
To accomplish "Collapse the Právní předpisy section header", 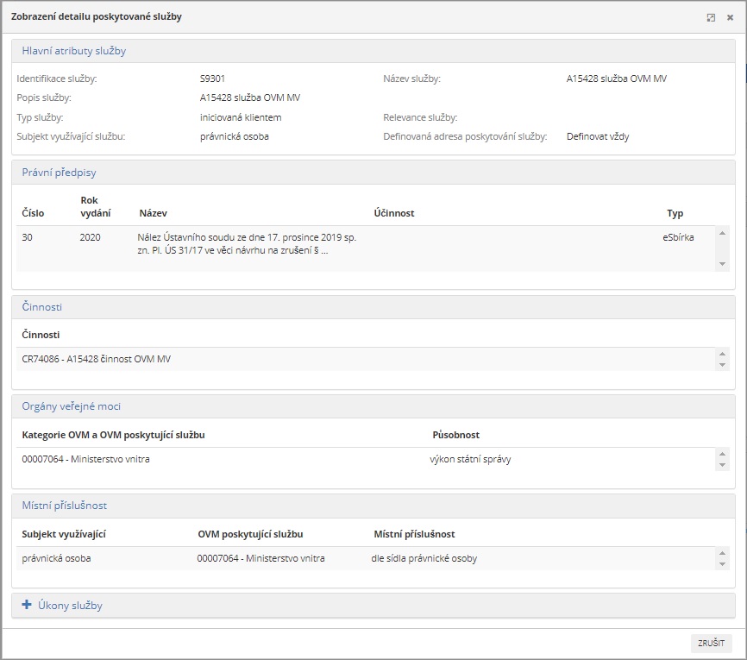I will 59,173.
